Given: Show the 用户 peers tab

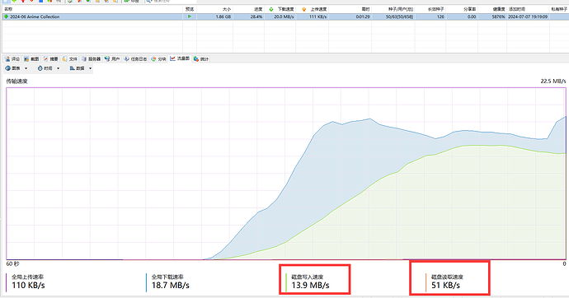Looking at the screenshot, I should coord(112,58).
